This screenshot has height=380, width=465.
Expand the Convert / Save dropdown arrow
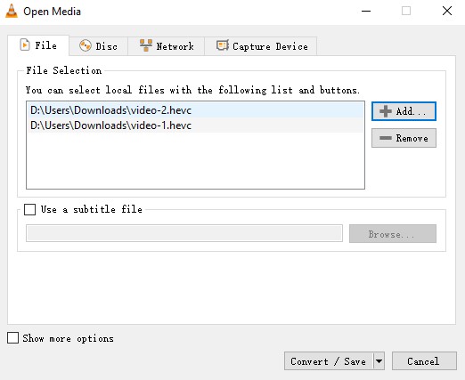379,361
